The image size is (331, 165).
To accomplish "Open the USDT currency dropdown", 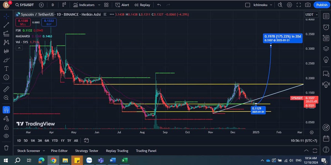I will point(312,15).
